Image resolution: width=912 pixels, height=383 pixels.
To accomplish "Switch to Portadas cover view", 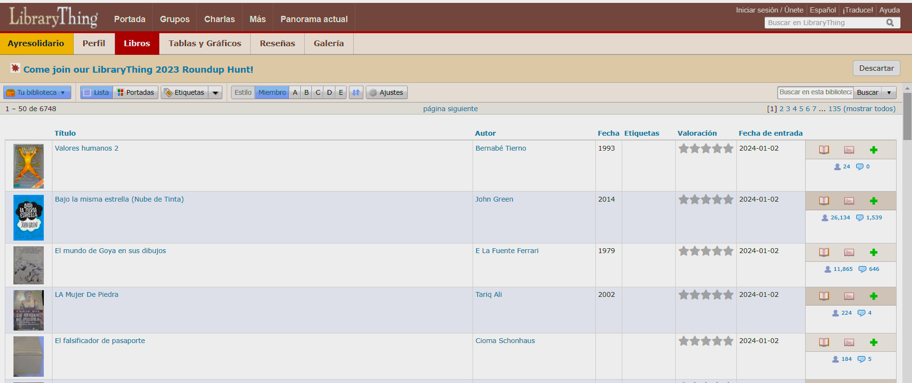I will [136, 92].
